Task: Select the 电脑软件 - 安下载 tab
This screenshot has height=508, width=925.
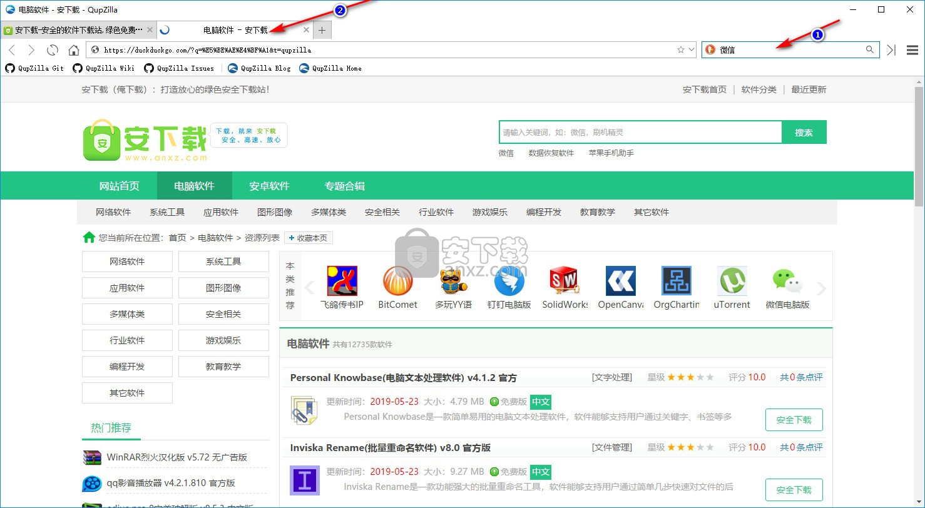Action: tap(235, 30)
